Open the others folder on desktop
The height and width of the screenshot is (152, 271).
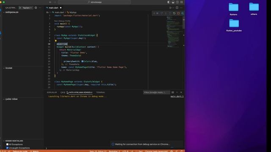[254, 9]
